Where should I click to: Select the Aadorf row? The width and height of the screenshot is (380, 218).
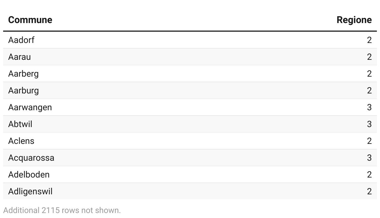point(190,40)
